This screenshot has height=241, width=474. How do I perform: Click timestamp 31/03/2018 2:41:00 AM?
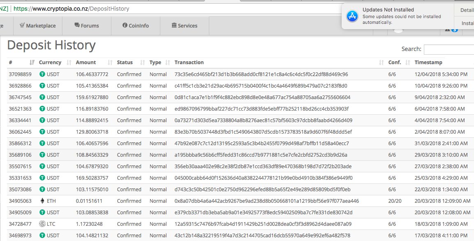point(441,143)
